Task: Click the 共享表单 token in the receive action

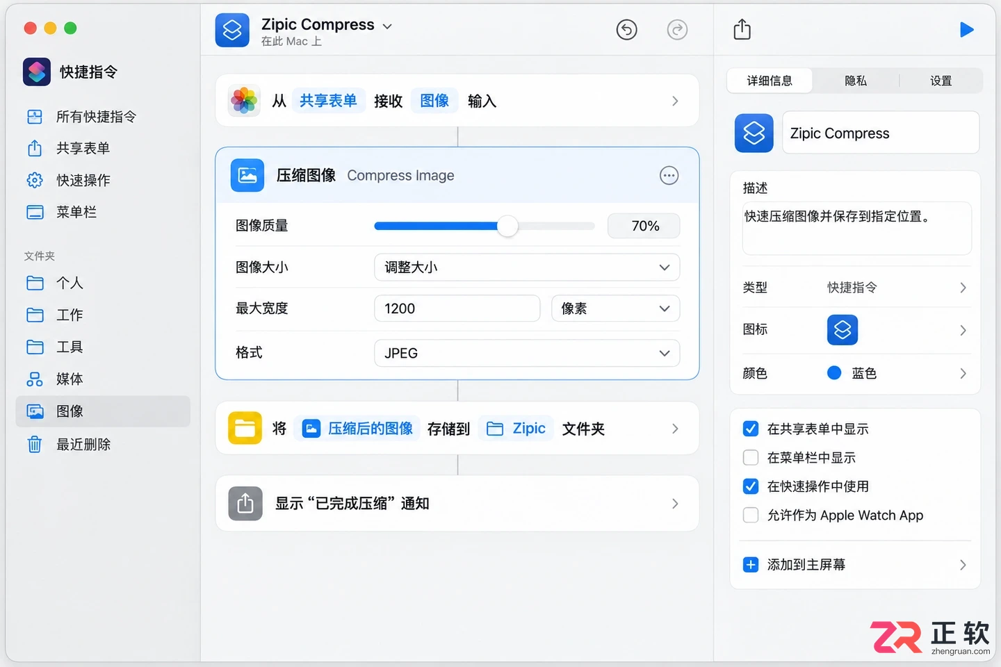Action: tap(328, 101)
